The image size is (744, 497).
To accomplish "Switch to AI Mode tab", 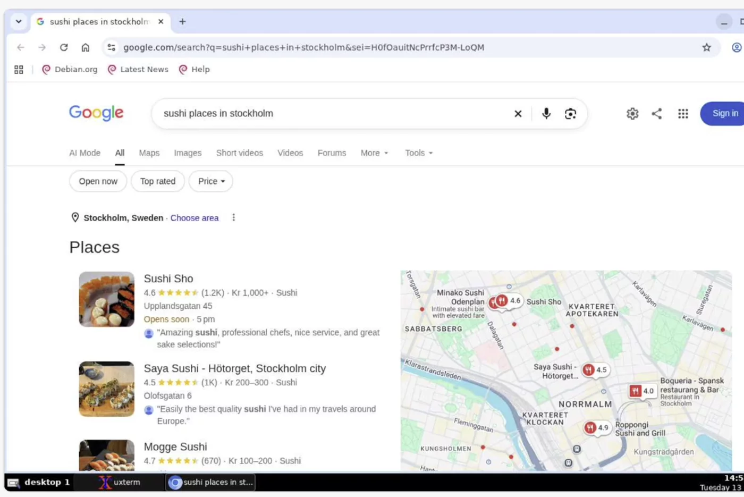I will click(x=84, y=153).
